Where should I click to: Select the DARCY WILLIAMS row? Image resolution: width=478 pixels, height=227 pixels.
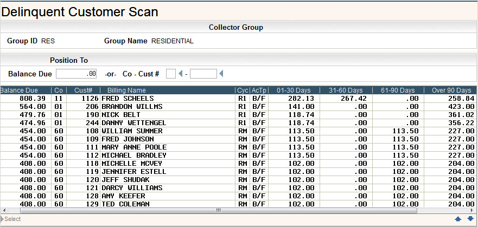coord(238,188)
